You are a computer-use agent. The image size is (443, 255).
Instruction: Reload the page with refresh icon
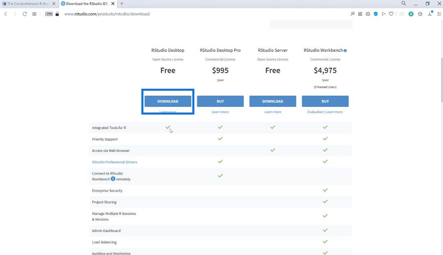click(25, 14)
